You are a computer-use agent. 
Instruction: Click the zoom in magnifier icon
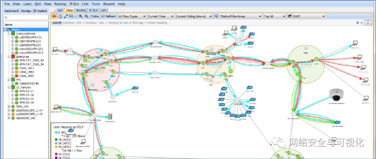tap(80, 16)
